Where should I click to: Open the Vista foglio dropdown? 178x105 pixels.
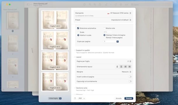click(x=55, y=98)
